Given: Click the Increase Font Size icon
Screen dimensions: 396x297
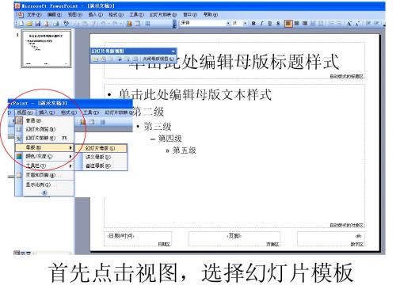Looking at the screenshot, I should tap(349, 24).
